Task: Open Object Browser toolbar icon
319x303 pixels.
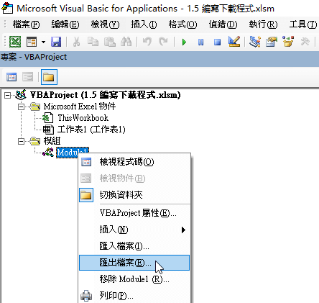Action: click(x=288, y=42)
